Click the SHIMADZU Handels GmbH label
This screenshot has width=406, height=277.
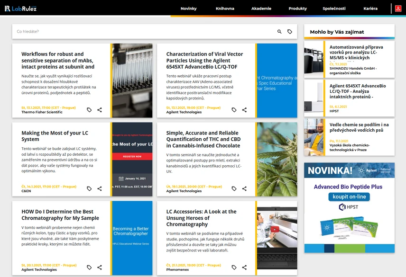point(353,71)
